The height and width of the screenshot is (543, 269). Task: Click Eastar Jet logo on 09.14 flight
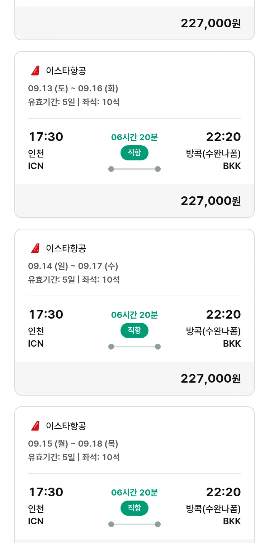[35, 248]
